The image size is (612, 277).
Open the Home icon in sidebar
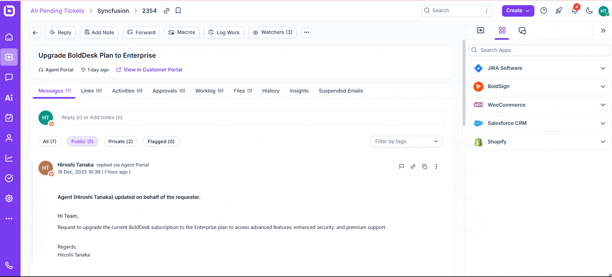[9, 37]
